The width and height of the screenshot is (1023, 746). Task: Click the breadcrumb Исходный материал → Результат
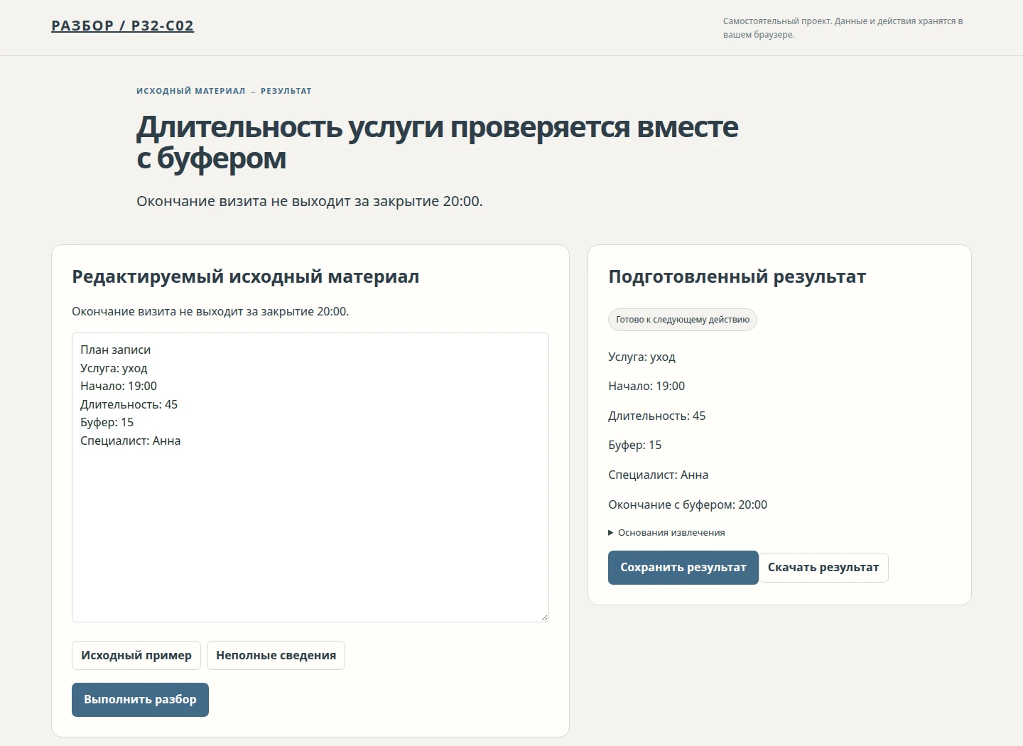coord(224,91)
